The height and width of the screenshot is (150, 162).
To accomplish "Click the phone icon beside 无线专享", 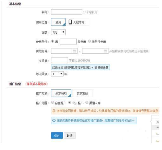I will coord(70,22).
